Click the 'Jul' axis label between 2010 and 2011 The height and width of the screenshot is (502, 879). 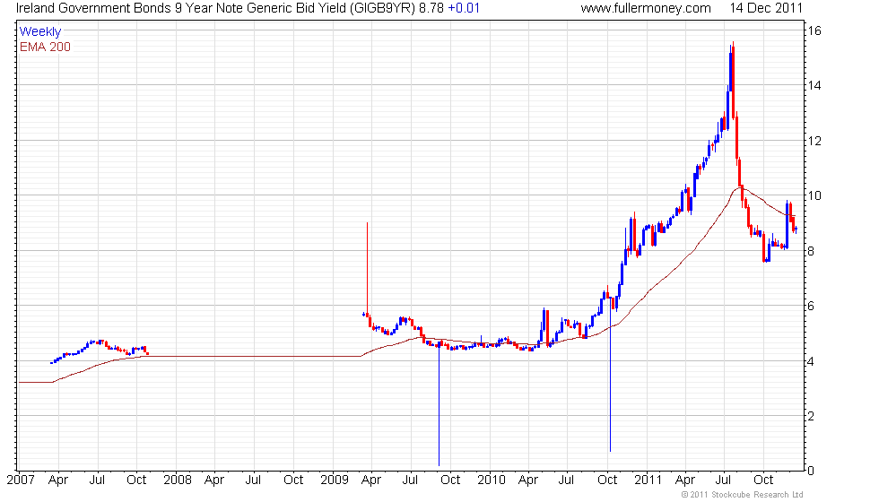(x=566, y=480)
